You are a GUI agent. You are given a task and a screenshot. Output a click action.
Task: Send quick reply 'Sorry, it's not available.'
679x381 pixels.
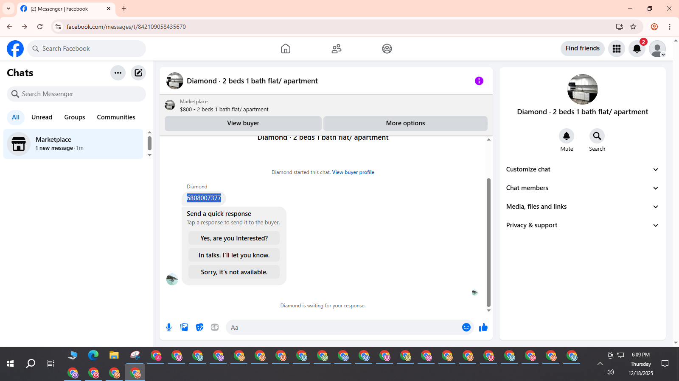(234, 272)
